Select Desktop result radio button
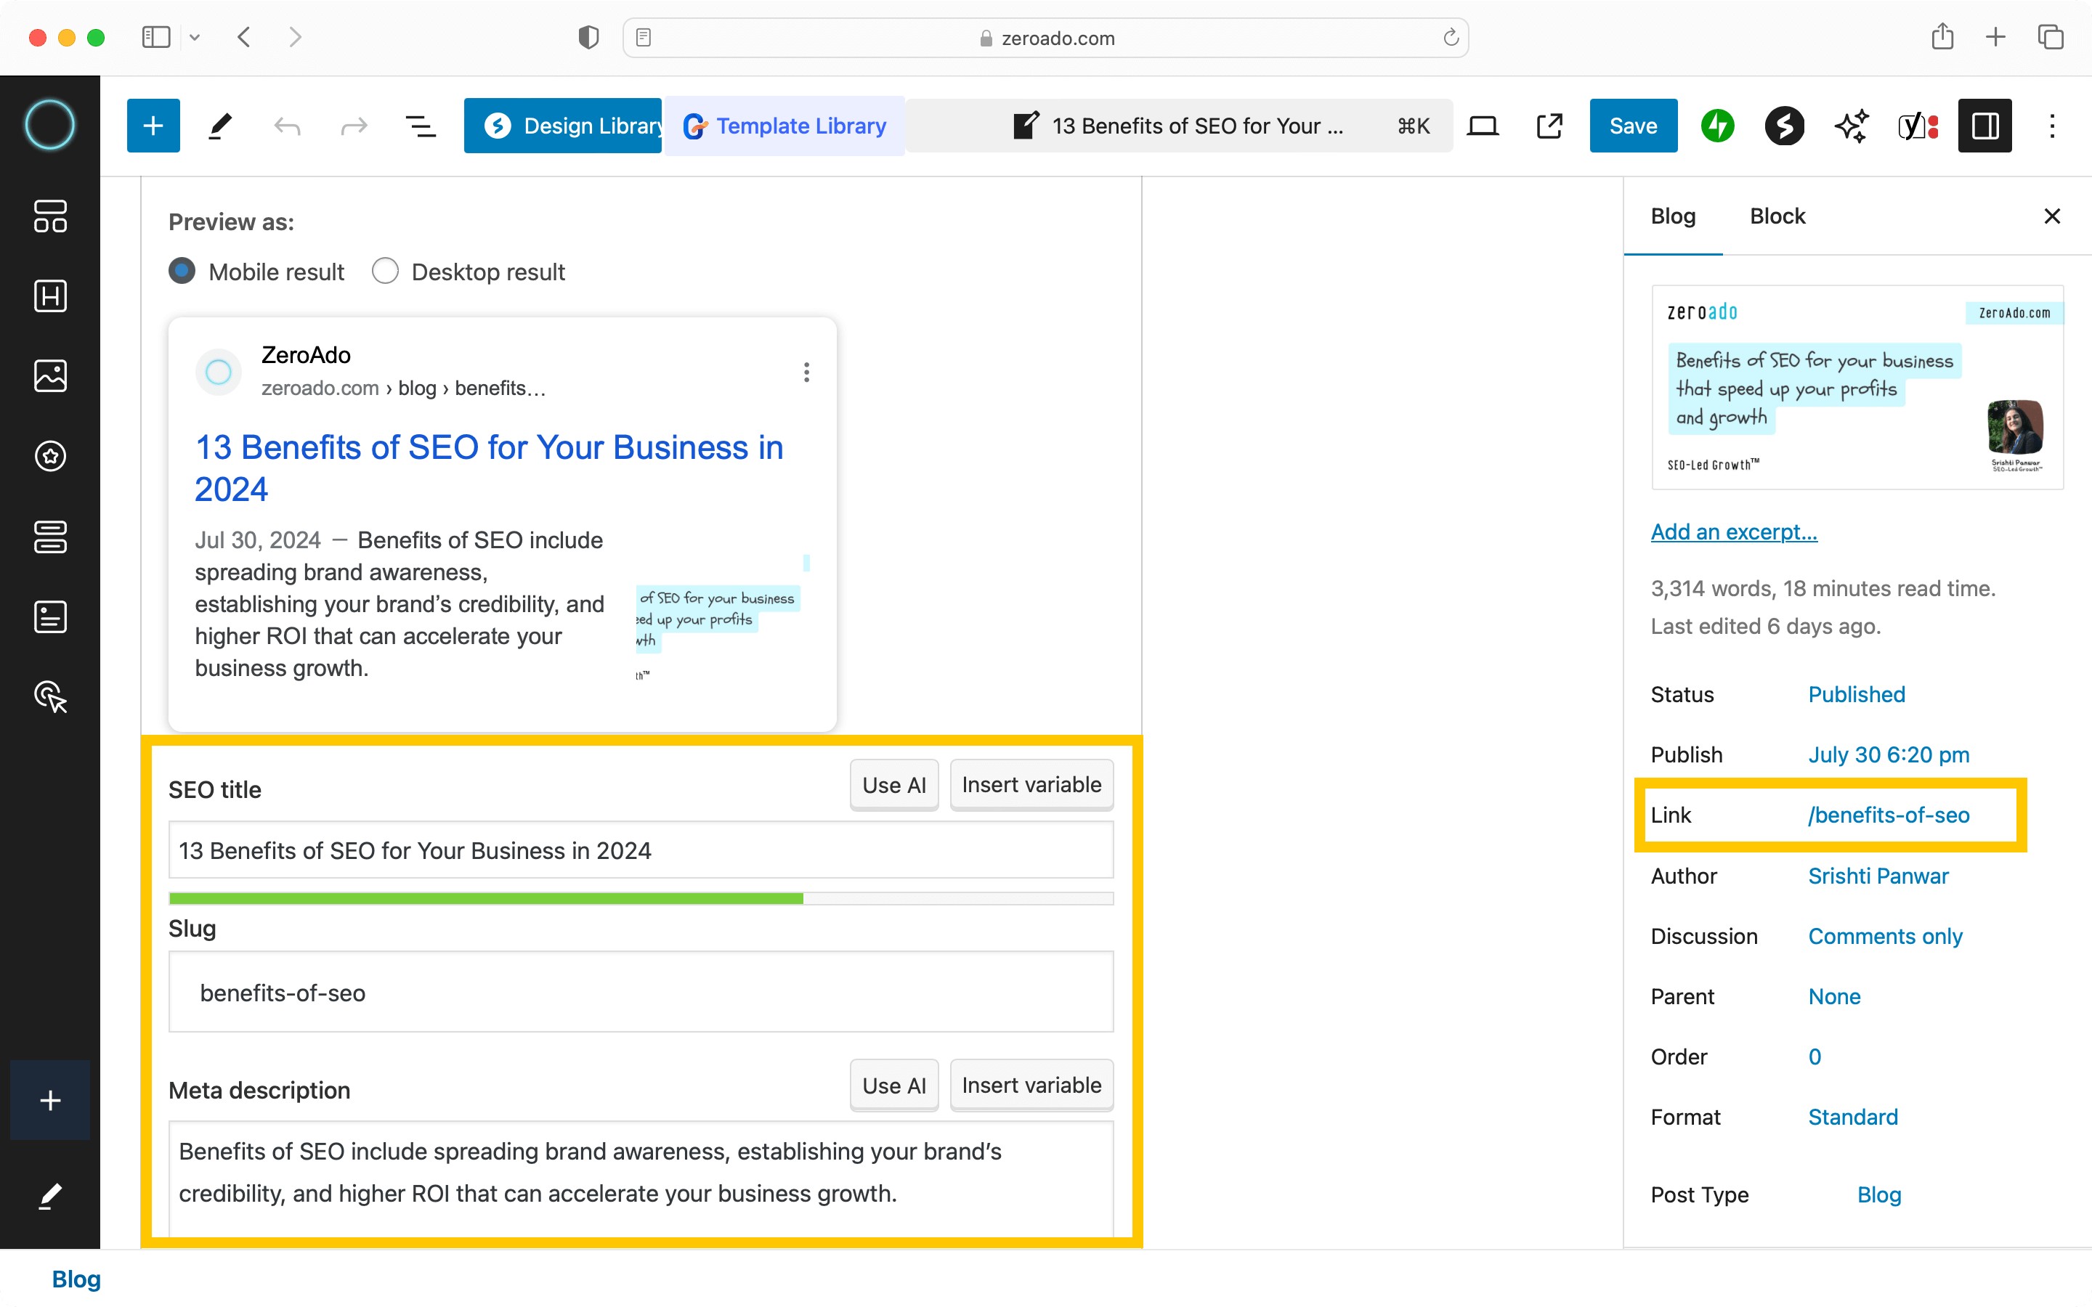 [x=385, y=272]
